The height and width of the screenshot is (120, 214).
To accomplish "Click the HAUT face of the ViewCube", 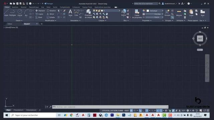I will click(200, 39).
